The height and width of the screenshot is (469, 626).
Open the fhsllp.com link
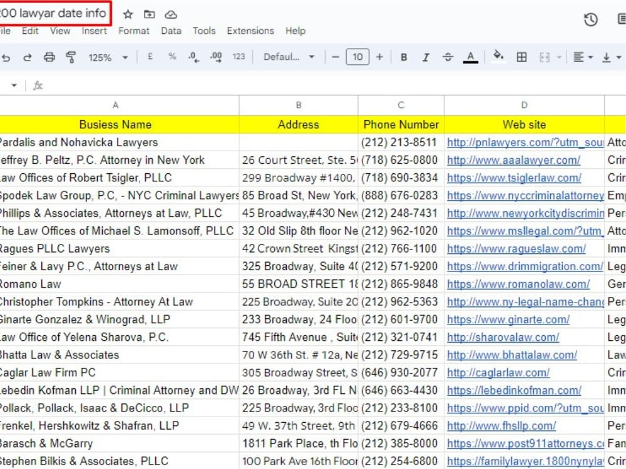[x=501, y=425]
